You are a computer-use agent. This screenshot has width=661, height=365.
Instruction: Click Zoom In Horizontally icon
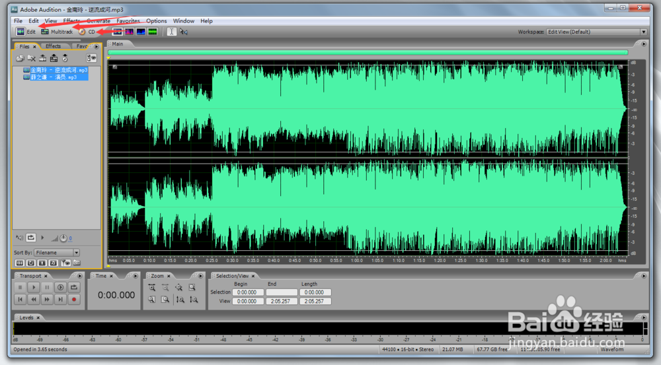[x=152, y=288]
